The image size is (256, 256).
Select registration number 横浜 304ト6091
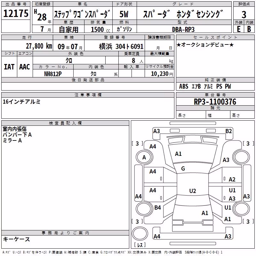[x=121, y=47]
